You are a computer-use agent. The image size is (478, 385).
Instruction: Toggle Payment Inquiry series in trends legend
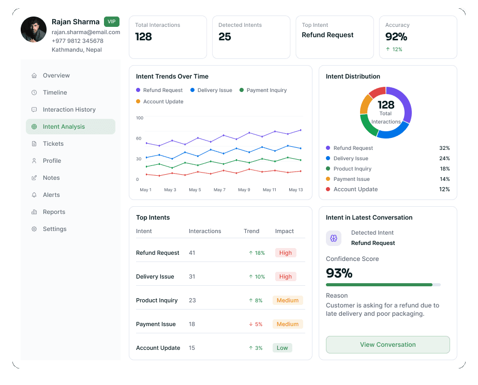coord(263,90)
